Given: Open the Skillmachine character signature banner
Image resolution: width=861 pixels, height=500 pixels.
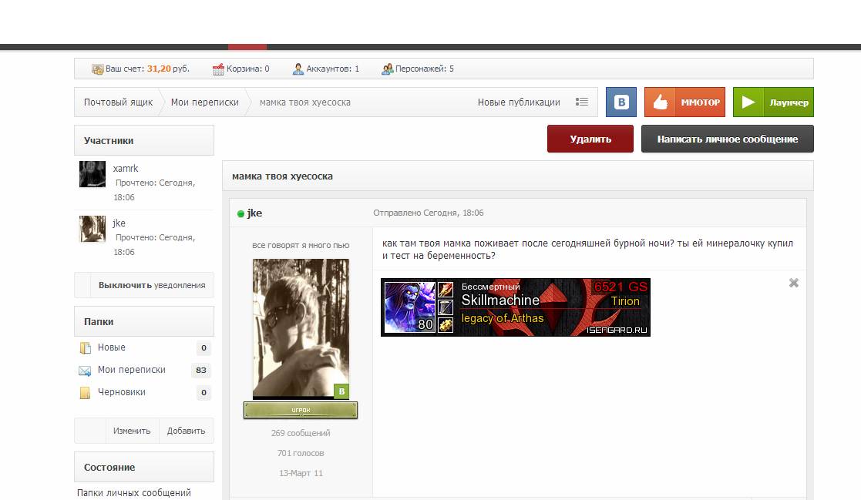Looking at the screenshot, I should pyautogui.click(x=516, y=307).
